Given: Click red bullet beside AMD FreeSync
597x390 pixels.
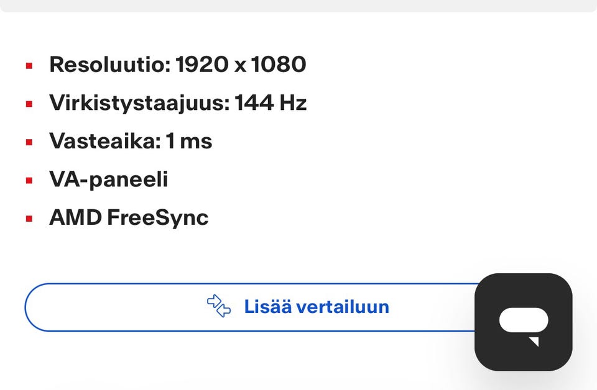Looking at the screenshot, I should coord(29,219).
